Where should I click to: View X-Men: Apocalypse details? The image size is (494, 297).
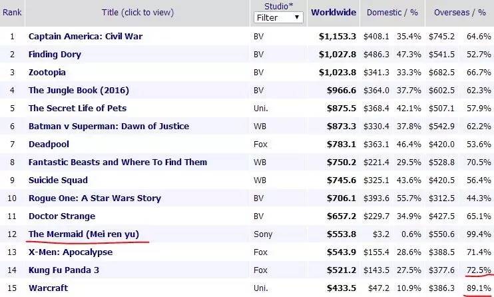pos(71,252)
